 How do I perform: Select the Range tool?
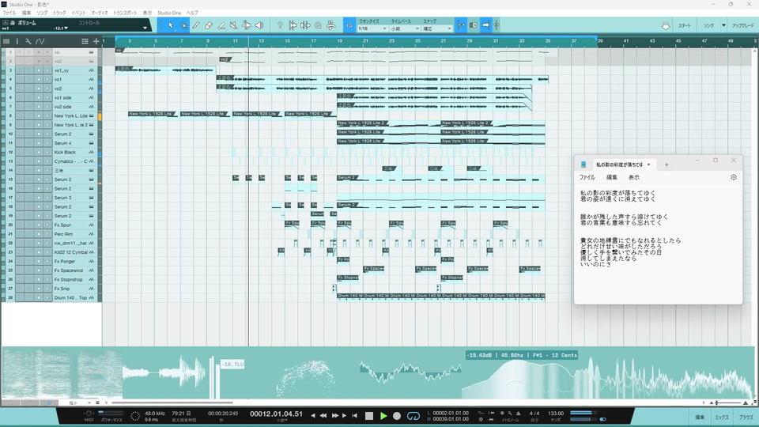click(x=183, y=25)
